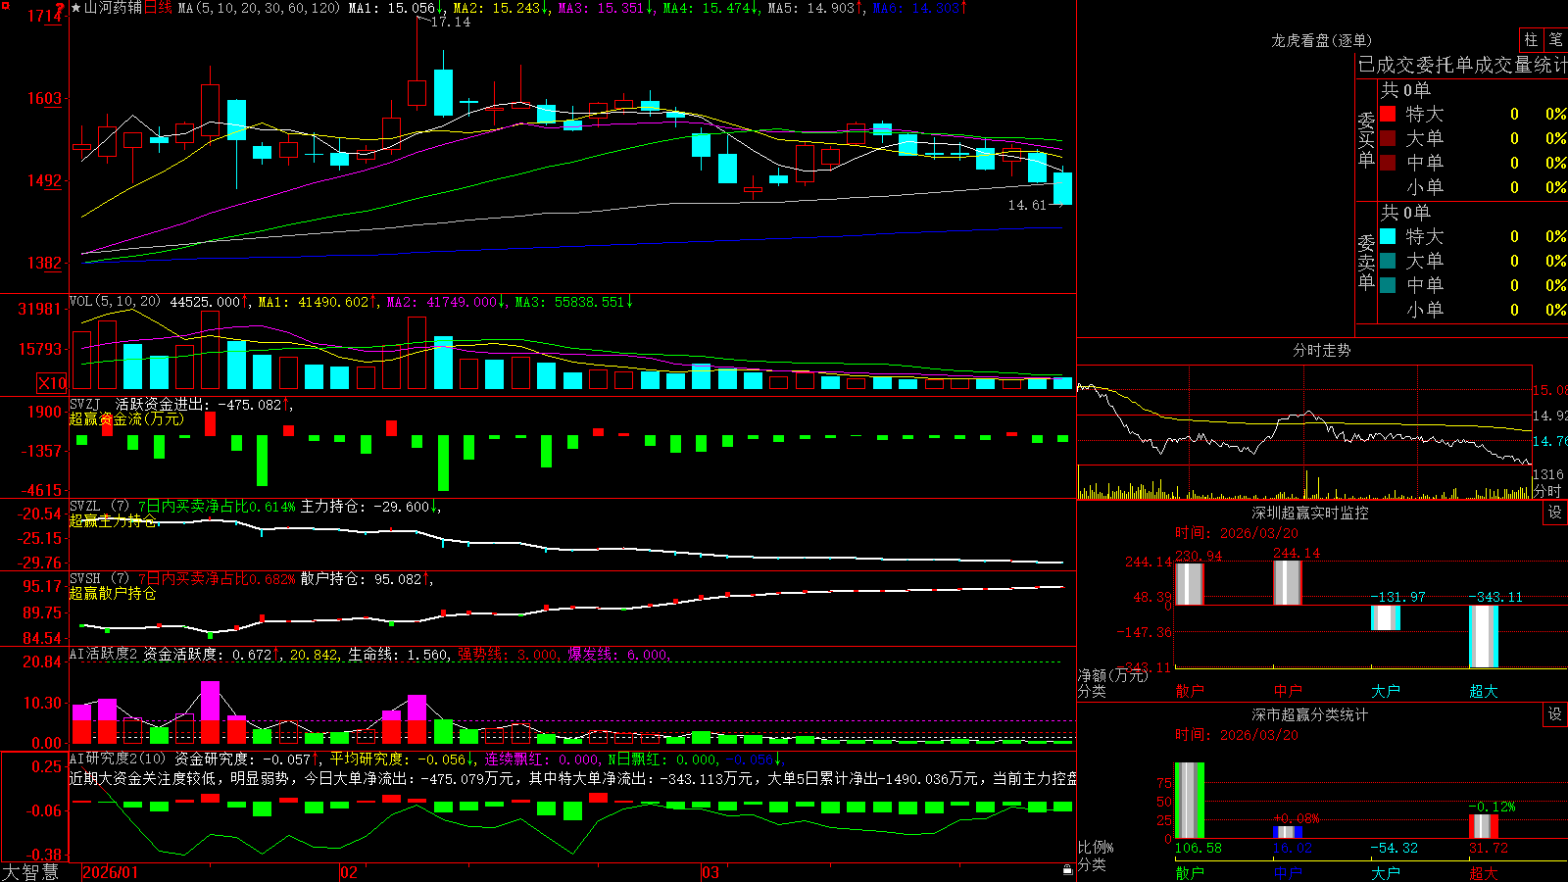The width and height of the screenshot is (1568, 882).
Task: Click the 强势线: 3.000 value
Action: (x=509, y=655)
